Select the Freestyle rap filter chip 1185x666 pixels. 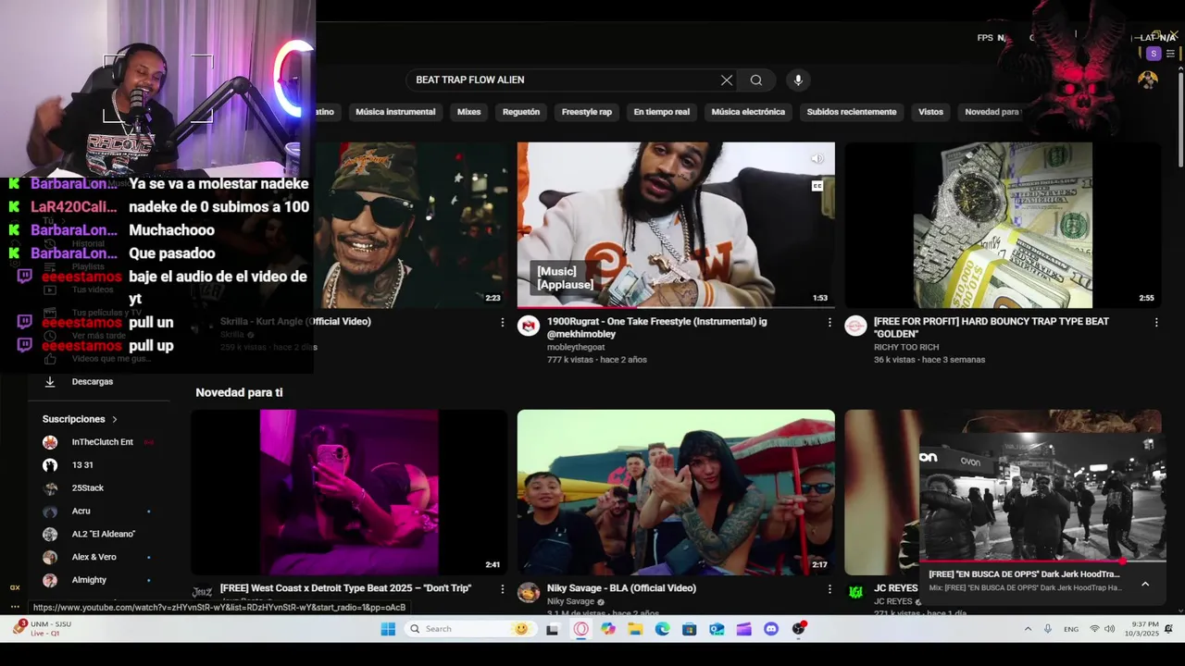[x=587, y=112]
